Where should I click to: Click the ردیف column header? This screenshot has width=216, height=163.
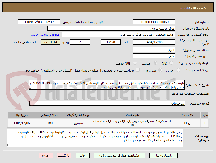tap(205, 115)
